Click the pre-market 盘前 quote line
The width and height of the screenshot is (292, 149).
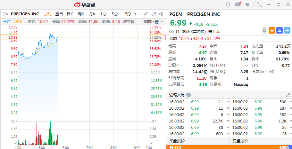point(195,39)
